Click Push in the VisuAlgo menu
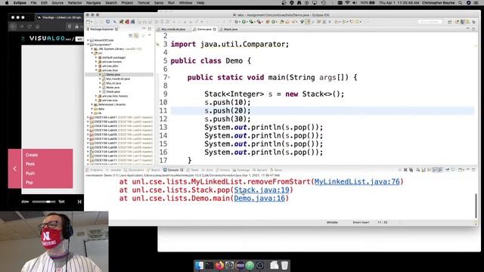The width and height of the screenshot is (484, 272). (30, 173)
